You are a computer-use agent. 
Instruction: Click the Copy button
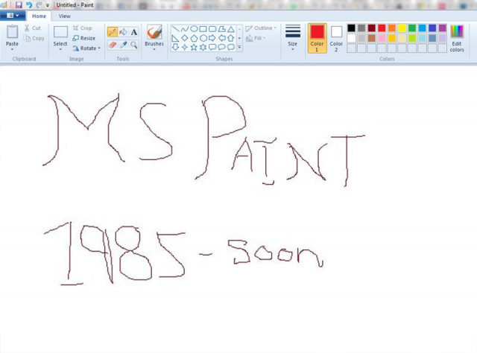(x=34, y=38)
